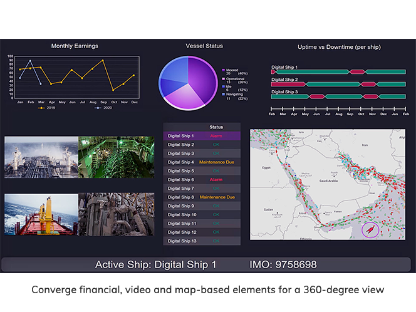Click Digital Ship 2 uptime bar
This screenshot has height=312, width=416.
(x=338, y=84)
